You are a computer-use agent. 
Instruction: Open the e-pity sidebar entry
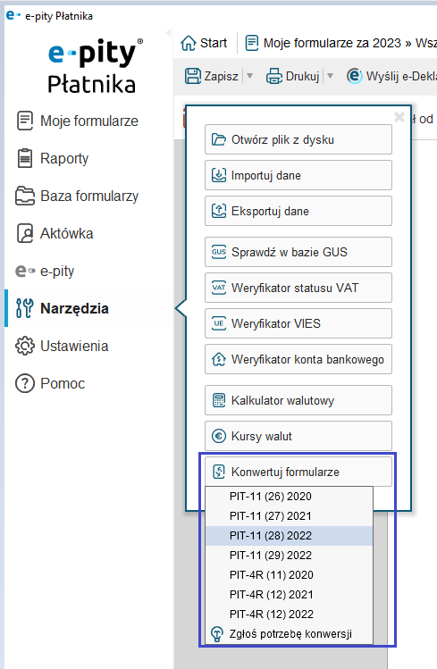pyautogui.click(x=46, y=272)
